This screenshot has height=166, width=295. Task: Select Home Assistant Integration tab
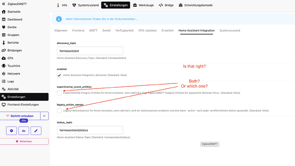[x=196, y=30]
